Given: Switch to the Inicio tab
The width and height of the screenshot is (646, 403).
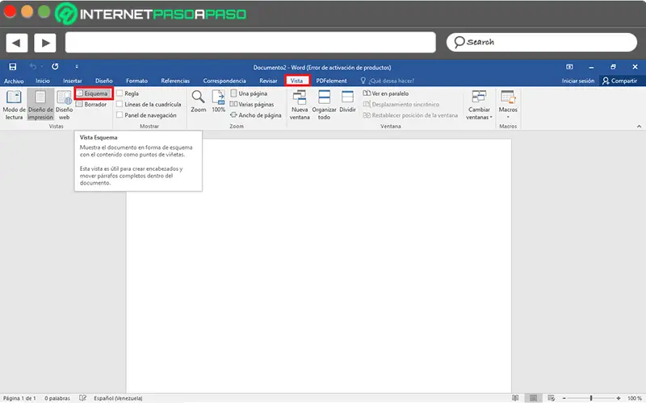Looking at the screenshot, I should (43, 81).
